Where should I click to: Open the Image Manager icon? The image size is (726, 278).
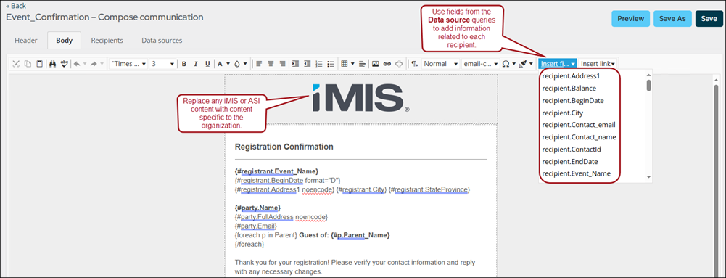[x=375, y=64]
